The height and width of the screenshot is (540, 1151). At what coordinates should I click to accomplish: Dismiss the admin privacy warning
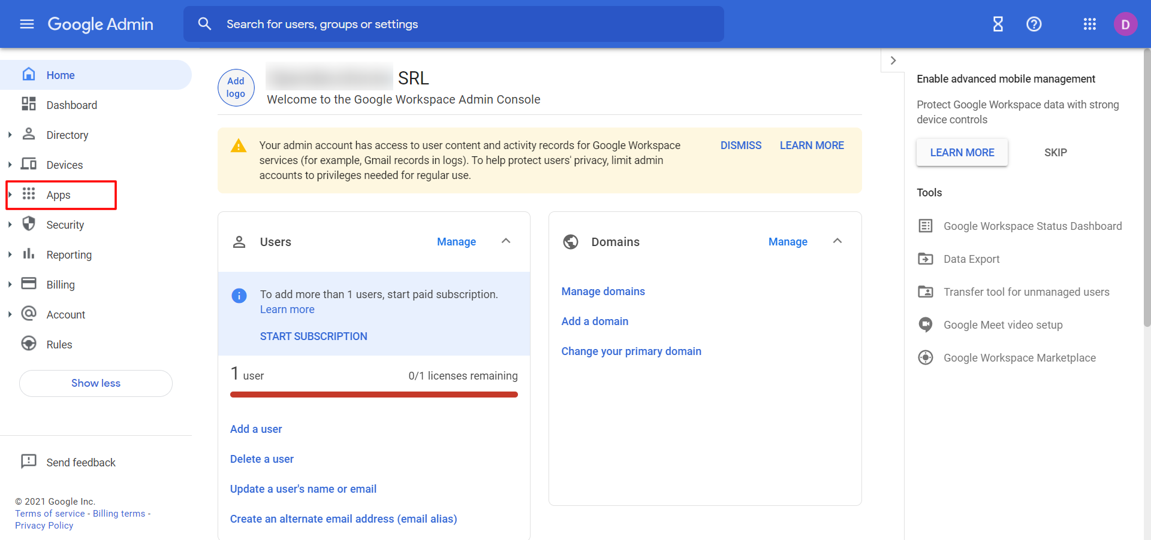[x=740, y=145]
